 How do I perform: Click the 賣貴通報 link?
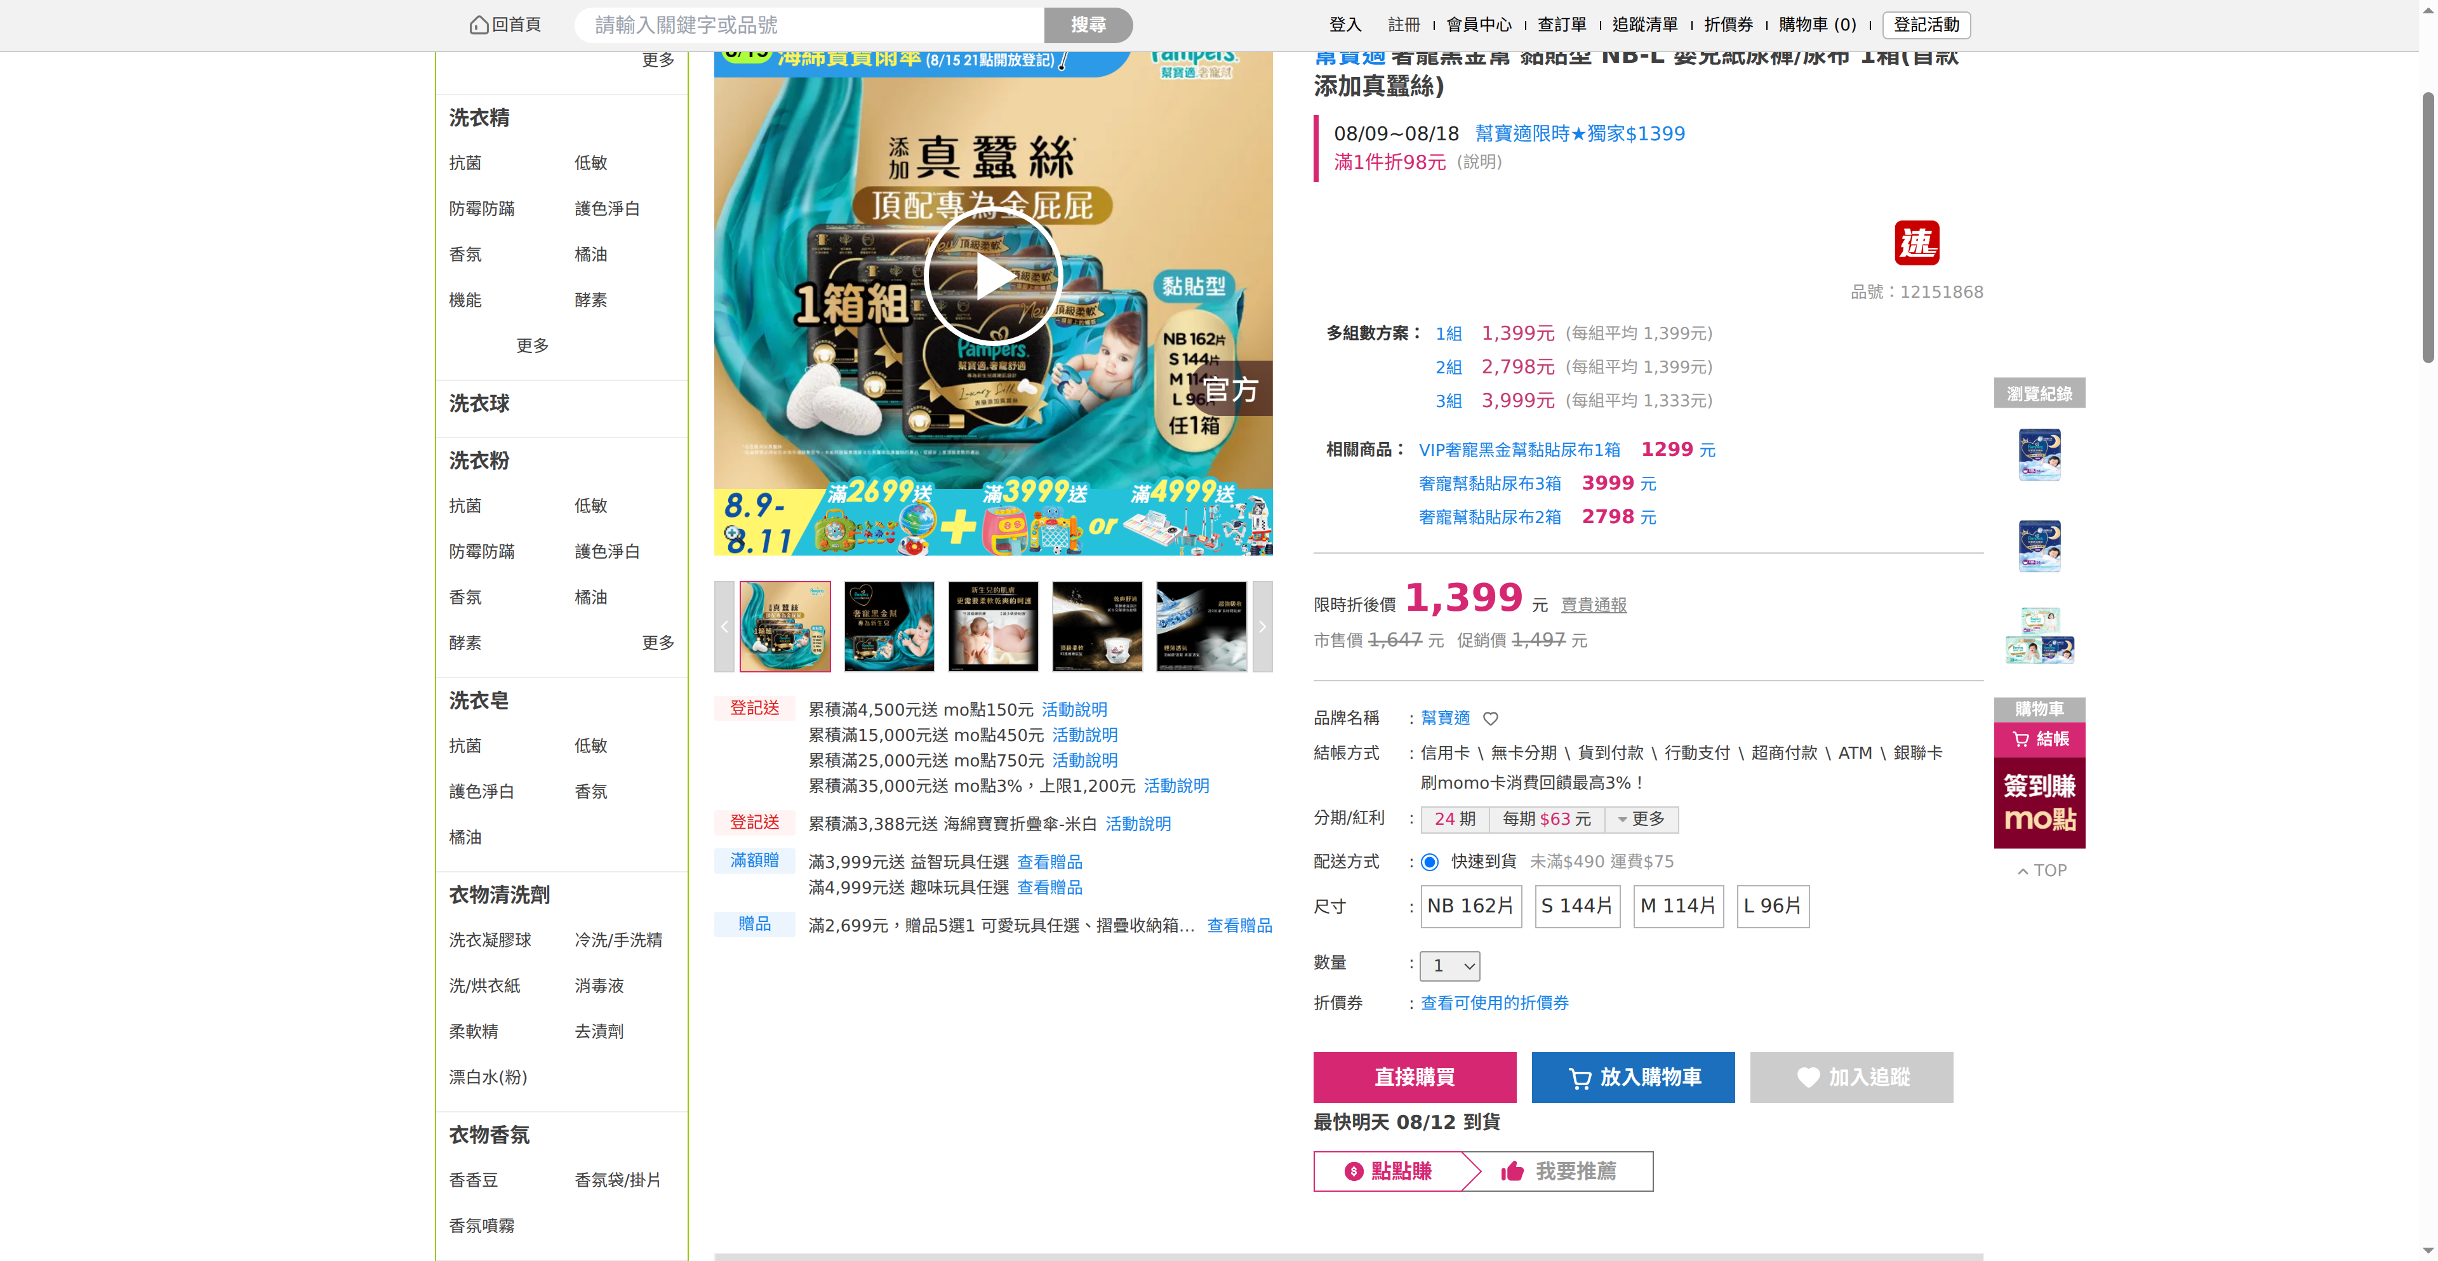pyautogui.click(x=1594, y=606)
